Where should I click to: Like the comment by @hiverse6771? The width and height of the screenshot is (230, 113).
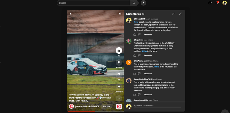(x=135, y=34)
